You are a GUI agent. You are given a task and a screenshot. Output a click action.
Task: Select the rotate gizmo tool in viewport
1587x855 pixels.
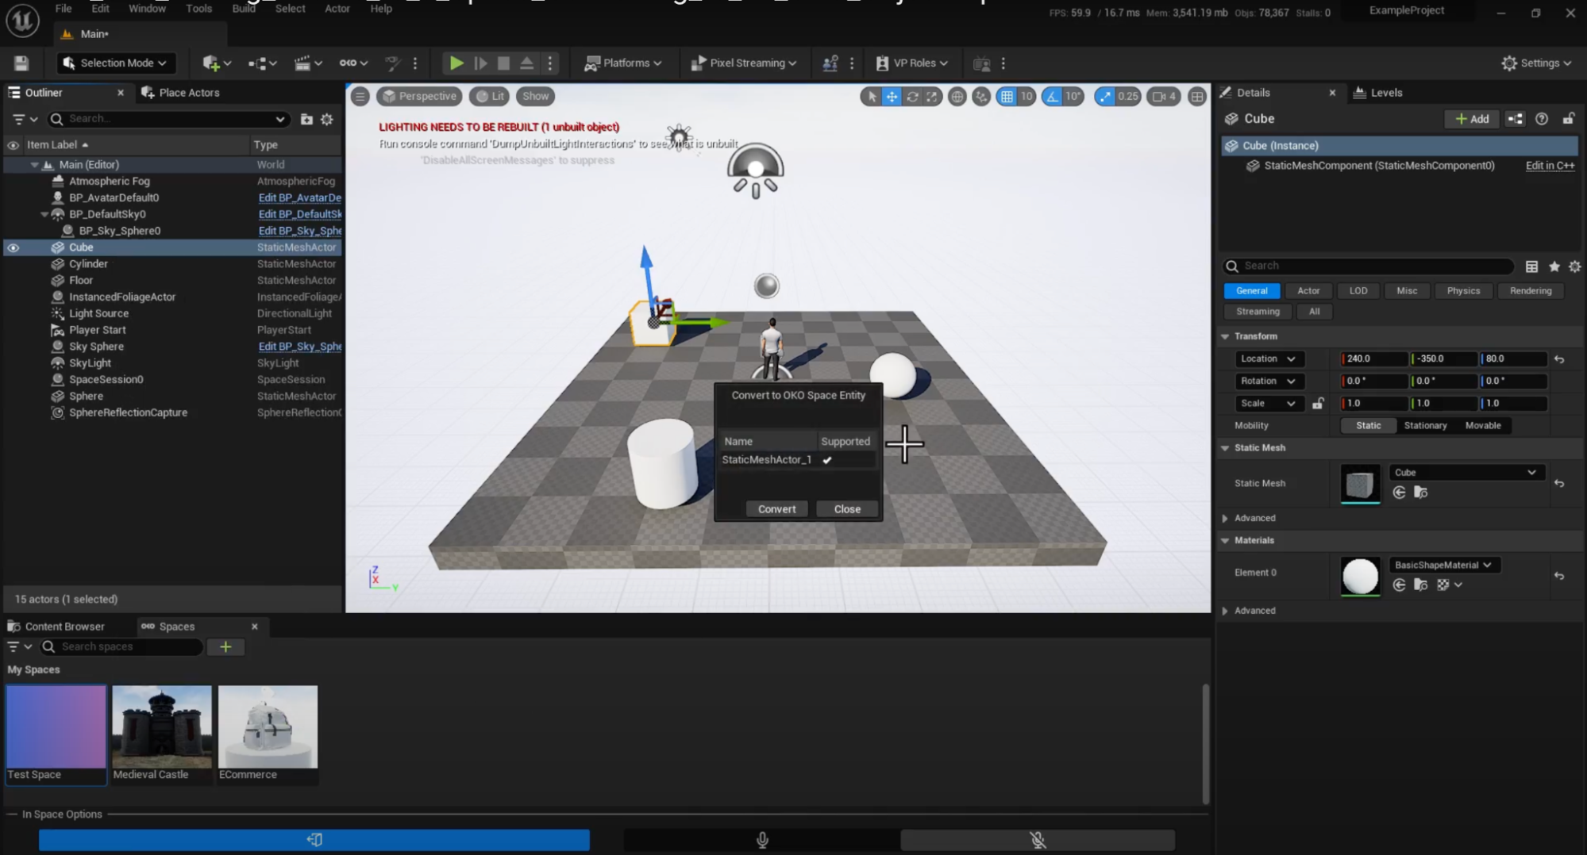(912, 97)
